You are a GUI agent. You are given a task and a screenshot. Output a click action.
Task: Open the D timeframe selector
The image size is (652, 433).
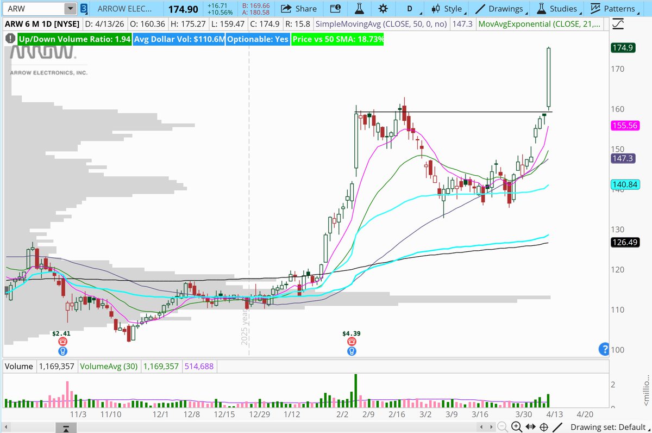click(410, 9)
